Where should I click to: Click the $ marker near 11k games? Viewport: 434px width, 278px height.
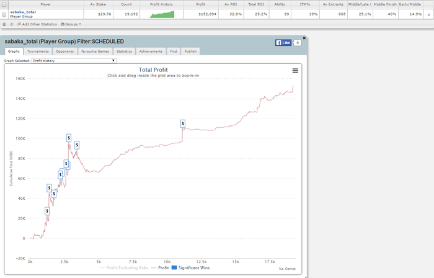(x=183, y=123)
